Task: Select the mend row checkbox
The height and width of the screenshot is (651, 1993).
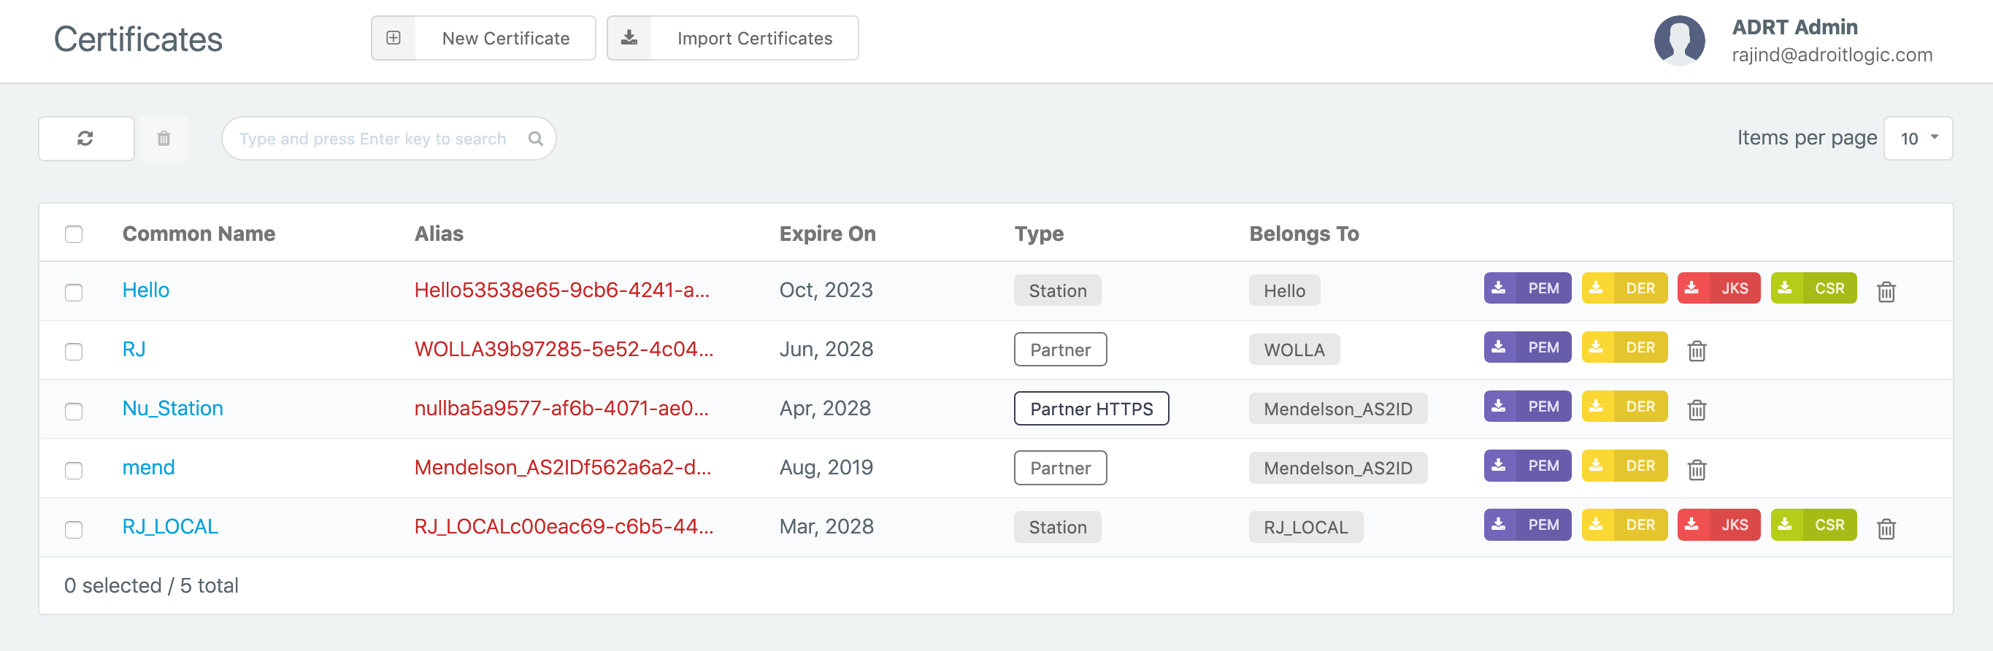Action: point(74,470)
